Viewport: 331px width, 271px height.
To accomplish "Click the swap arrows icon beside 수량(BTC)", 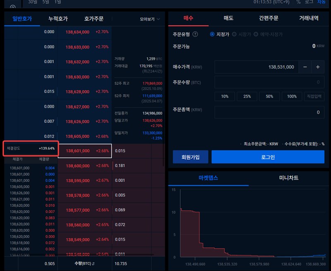I will [93, 263].
